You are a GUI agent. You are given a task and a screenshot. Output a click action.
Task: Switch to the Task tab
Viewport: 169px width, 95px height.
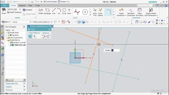tap(4, 5)
